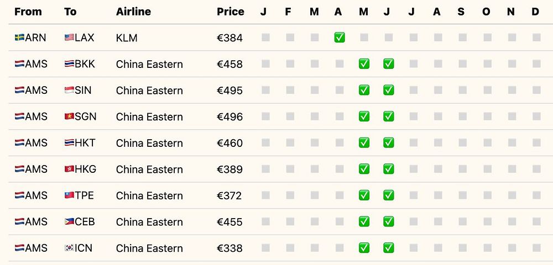Check the grey January box in SIN row
Viewport: 553px width, 265px height.
point(265,90)
